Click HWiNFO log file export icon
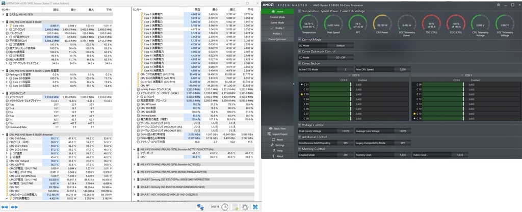Image resolution: width=522 pixels, height=212 pixels. click(236, 207)
